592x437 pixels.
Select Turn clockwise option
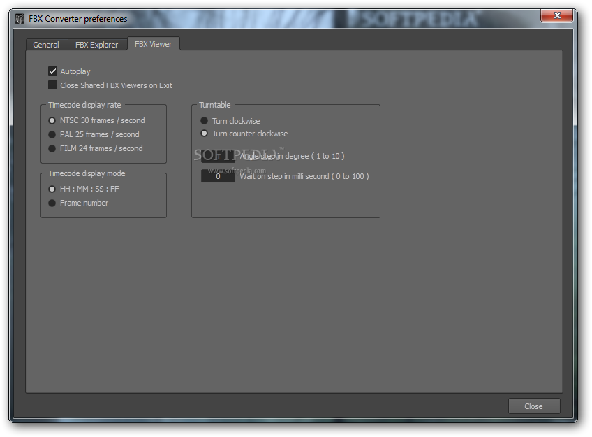205,120
